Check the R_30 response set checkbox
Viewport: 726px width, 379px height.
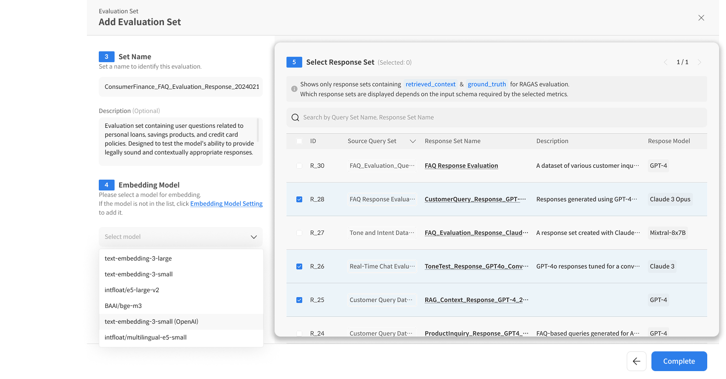299,166
